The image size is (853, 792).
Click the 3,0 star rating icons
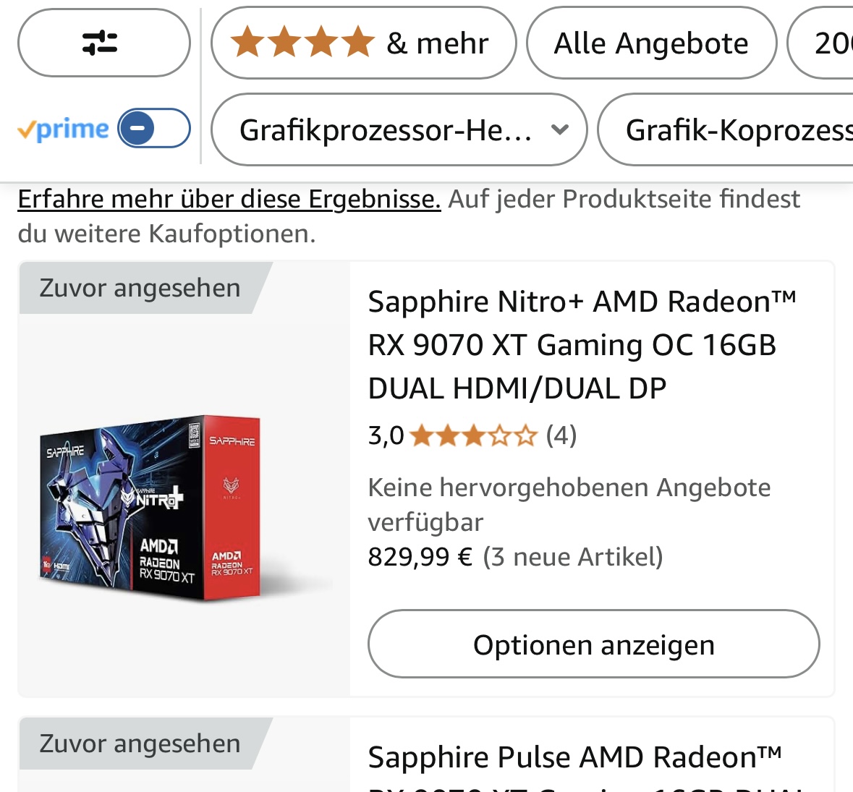click(x=472, y=435)
